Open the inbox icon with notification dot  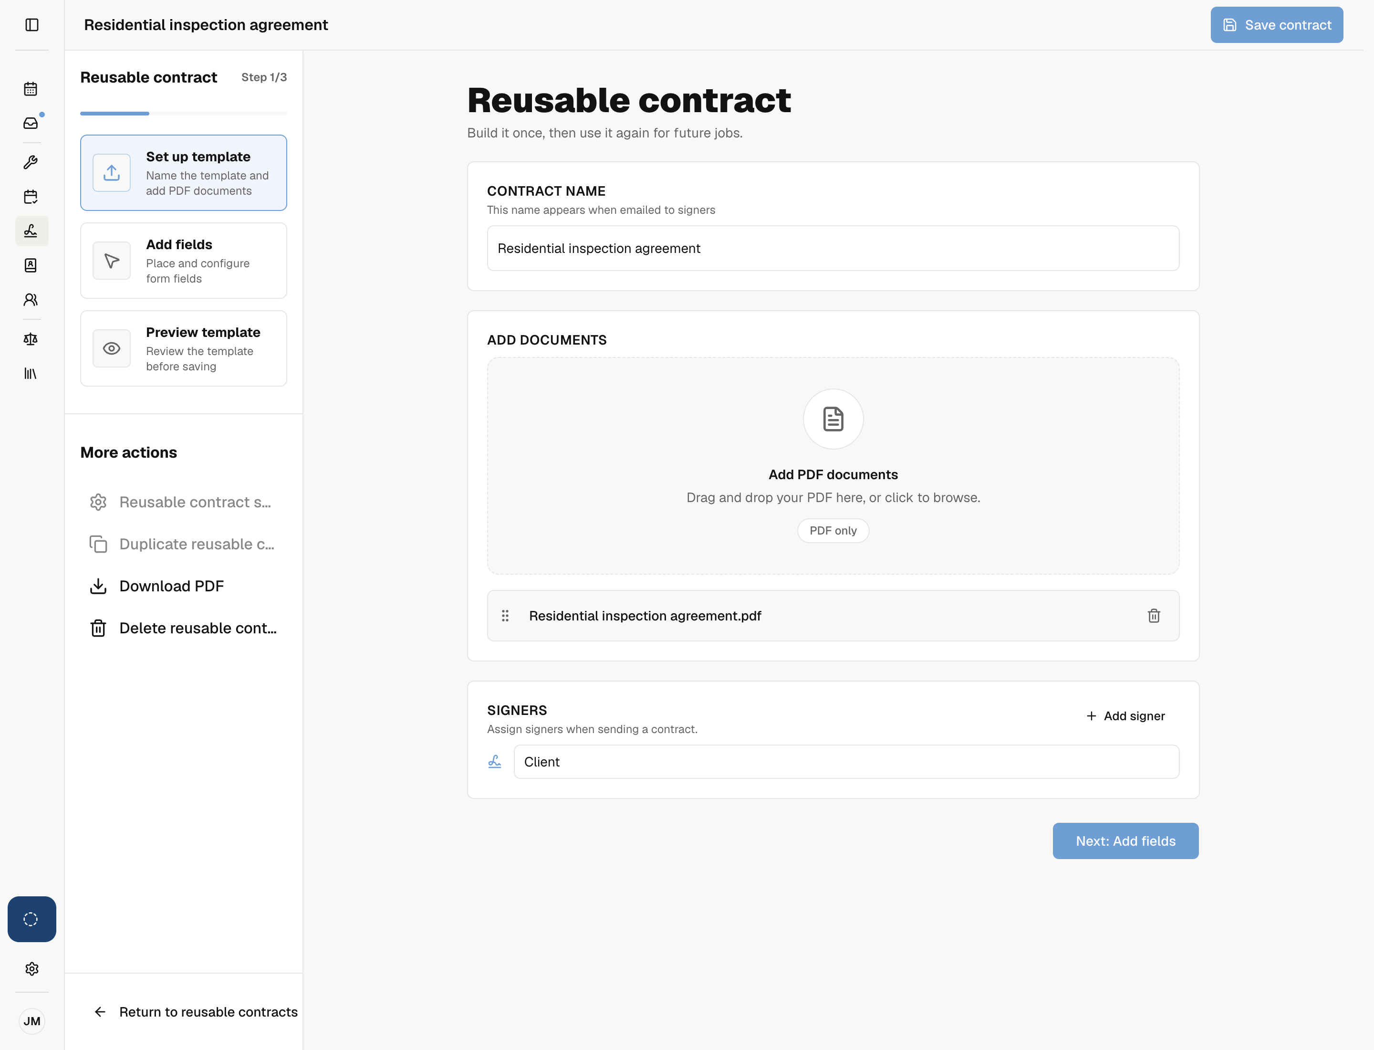[31, 123]
